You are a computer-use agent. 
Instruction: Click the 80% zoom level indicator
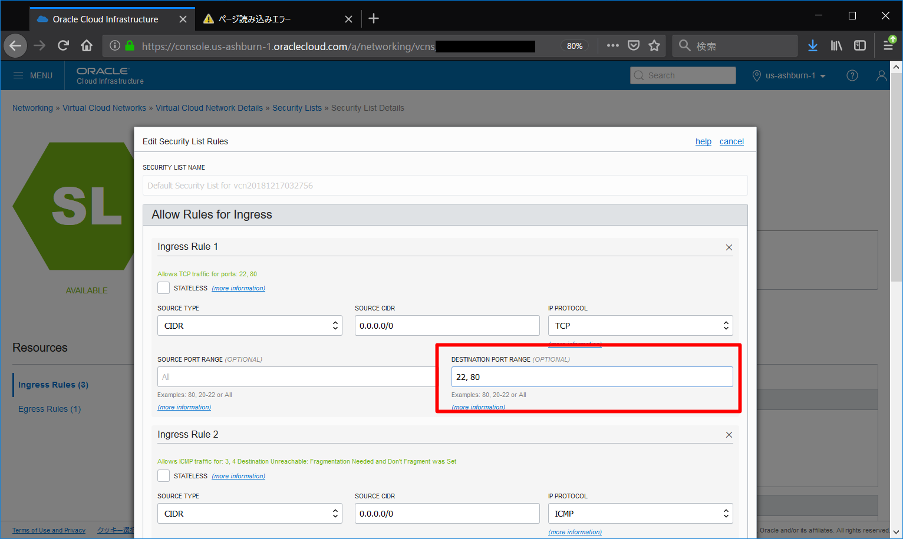point(575,46)
